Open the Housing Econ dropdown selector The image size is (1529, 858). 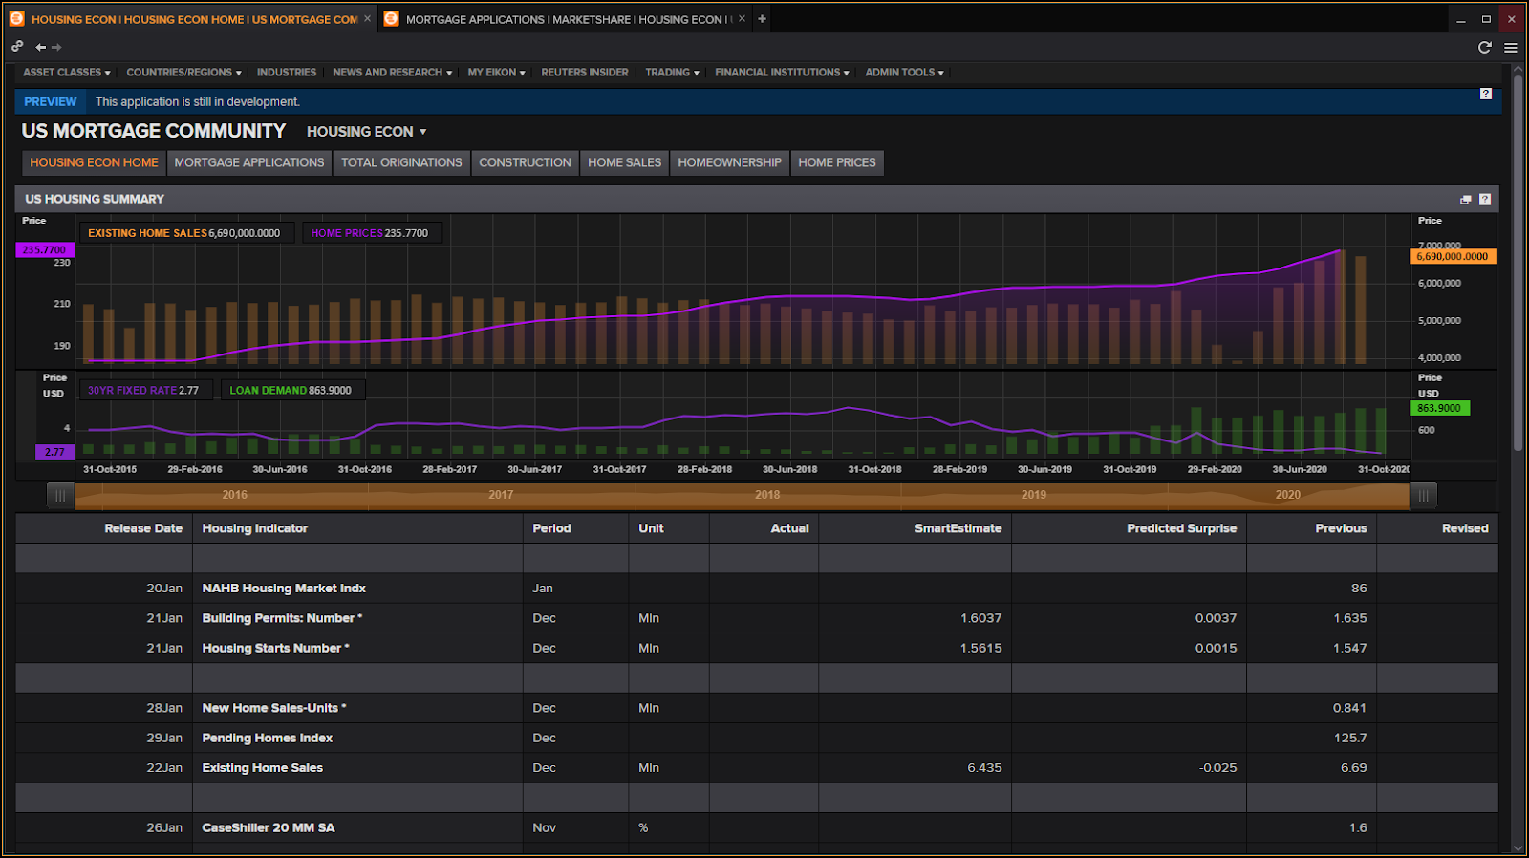(x=367, y=132)
